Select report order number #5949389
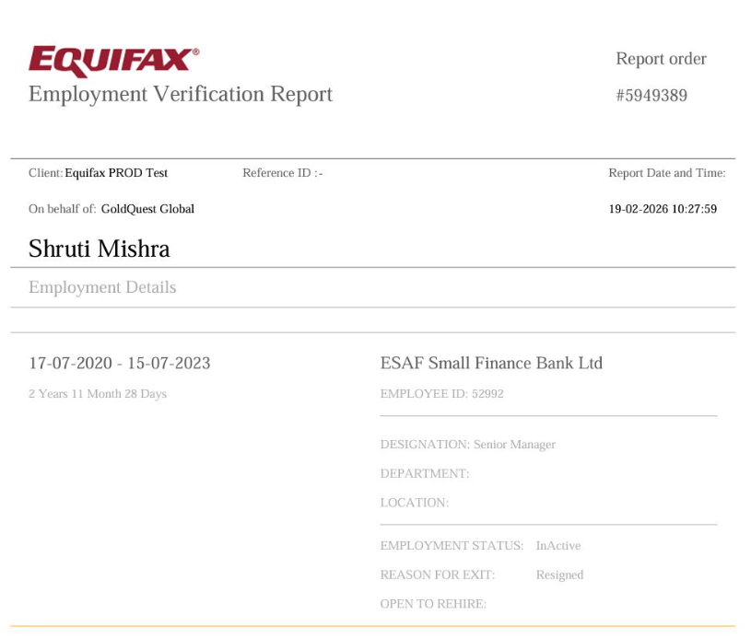This screenshot has height=638, width=751. tap(651, 95)
